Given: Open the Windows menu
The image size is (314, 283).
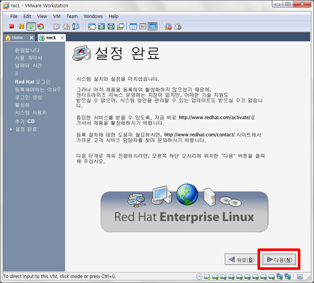Looking at the screenshot, I should [x=93, y=16].
